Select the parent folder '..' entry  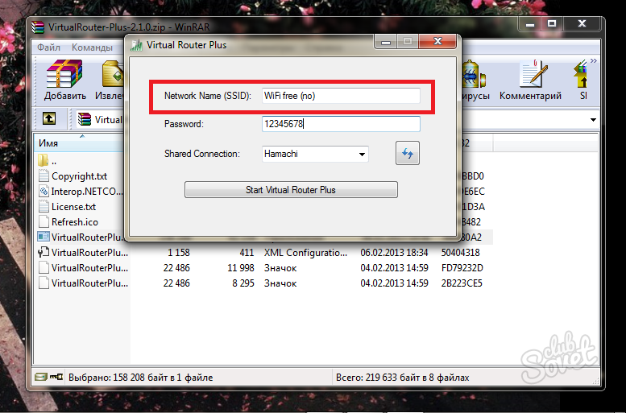(53, 160)
